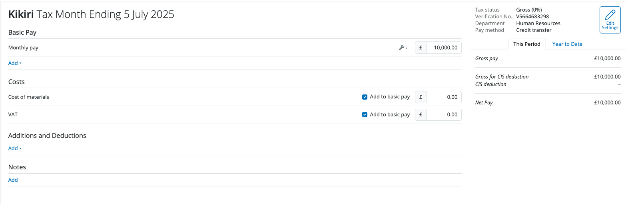Click the £ symbol in the VAT row
Screen dimensions: 626x204
tap(421, 115)
